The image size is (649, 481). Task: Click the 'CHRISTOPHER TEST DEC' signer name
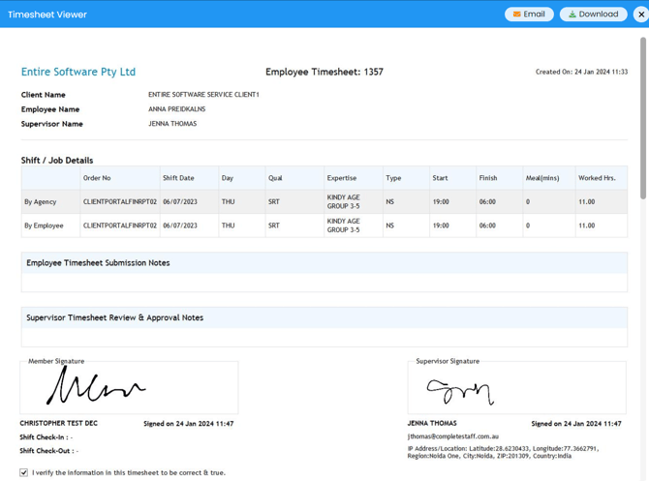point(59,423)
